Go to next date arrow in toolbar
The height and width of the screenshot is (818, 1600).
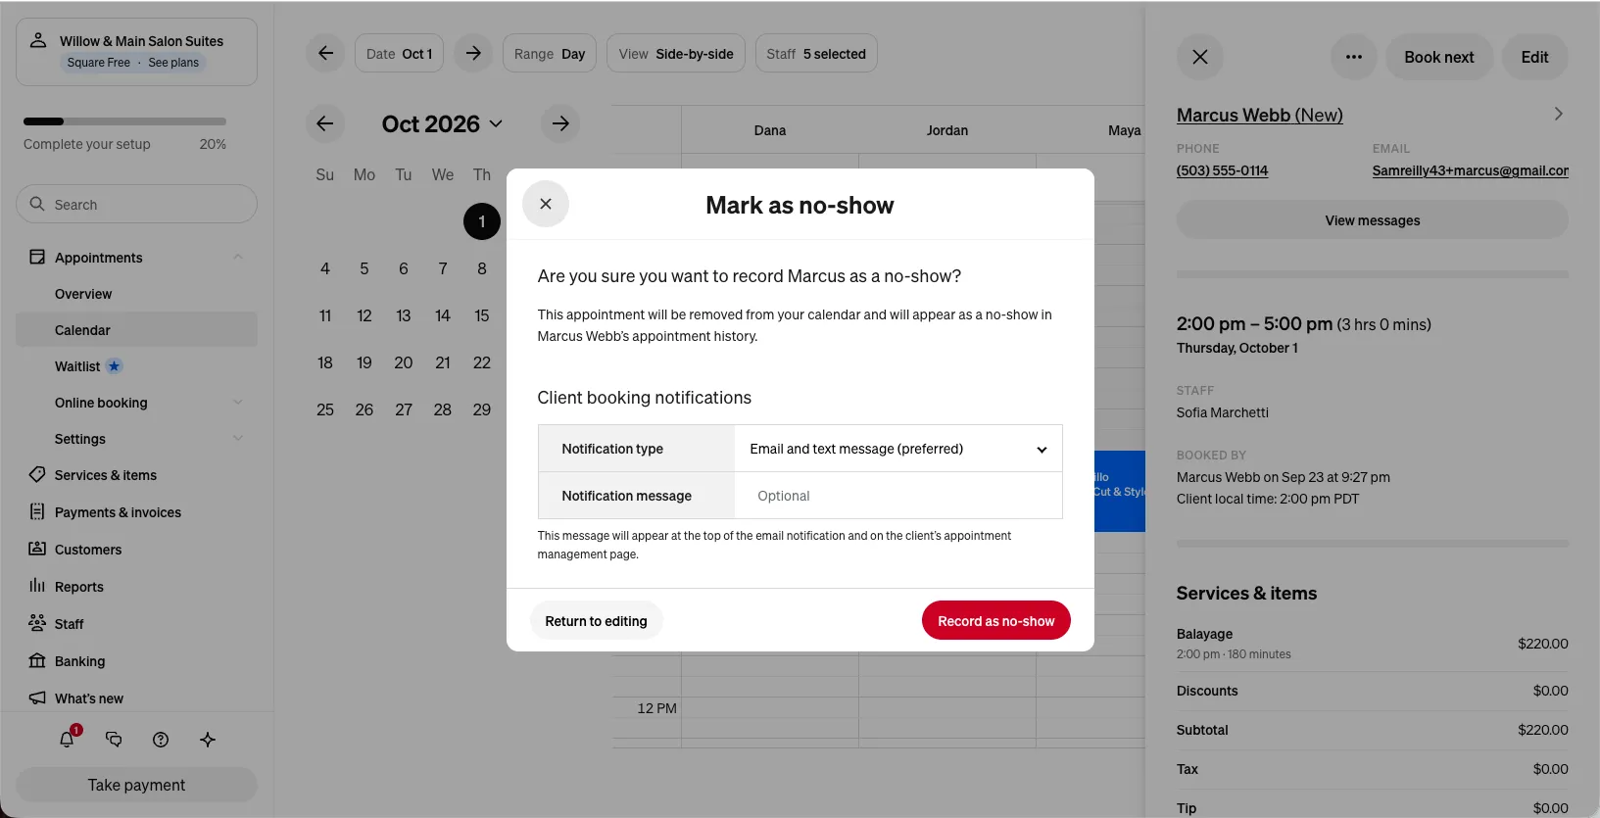click(473, 53)
